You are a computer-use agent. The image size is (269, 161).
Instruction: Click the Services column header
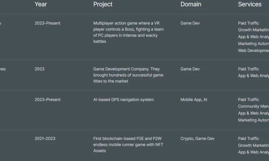point(249,4)
